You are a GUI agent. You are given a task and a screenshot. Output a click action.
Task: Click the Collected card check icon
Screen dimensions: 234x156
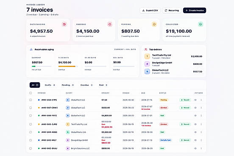tap(201, 24)
